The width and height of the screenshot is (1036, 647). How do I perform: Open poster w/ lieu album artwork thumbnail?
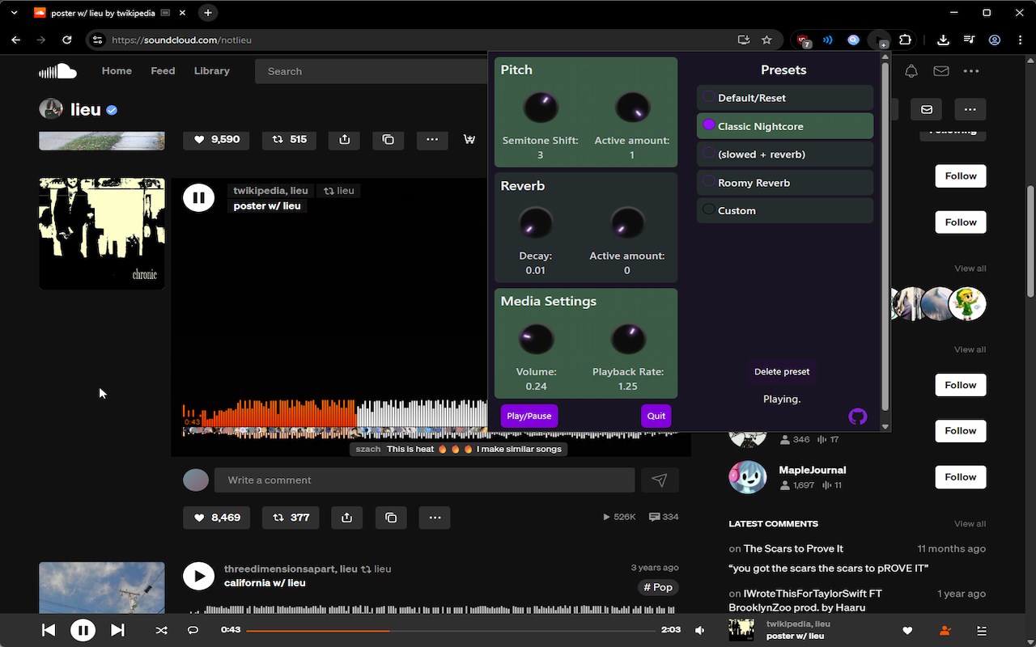(x=102, y=234)
